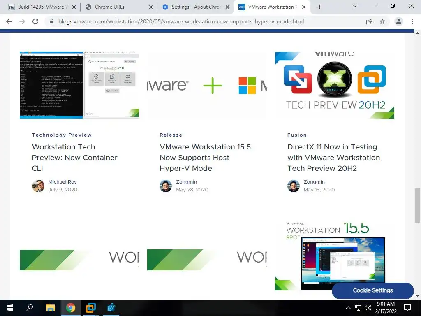Click the blue app icon right of VMware on the taskbar
Screen dimensions: 421x316
coord(111,308)
